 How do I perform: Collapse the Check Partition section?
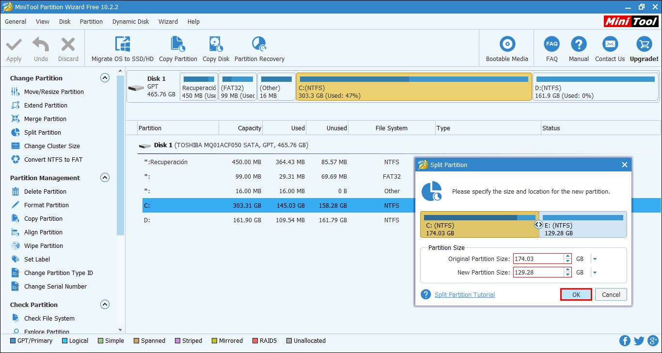tap(105, 305)
